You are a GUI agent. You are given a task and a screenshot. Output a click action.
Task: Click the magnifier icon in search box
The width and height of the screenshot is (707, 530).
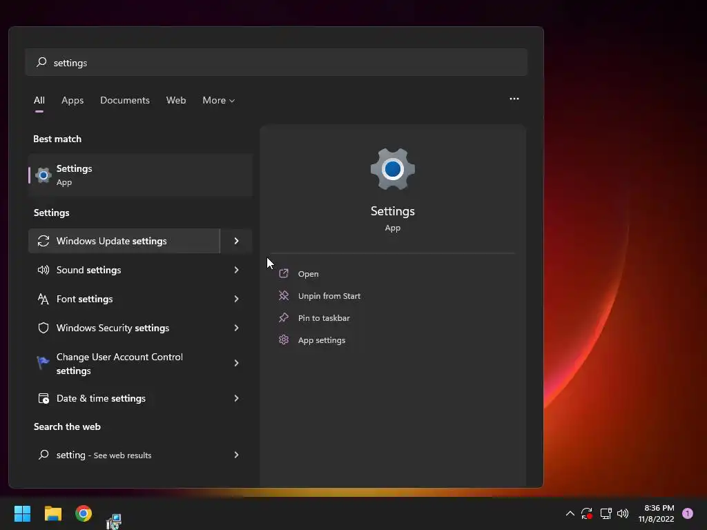41,61
